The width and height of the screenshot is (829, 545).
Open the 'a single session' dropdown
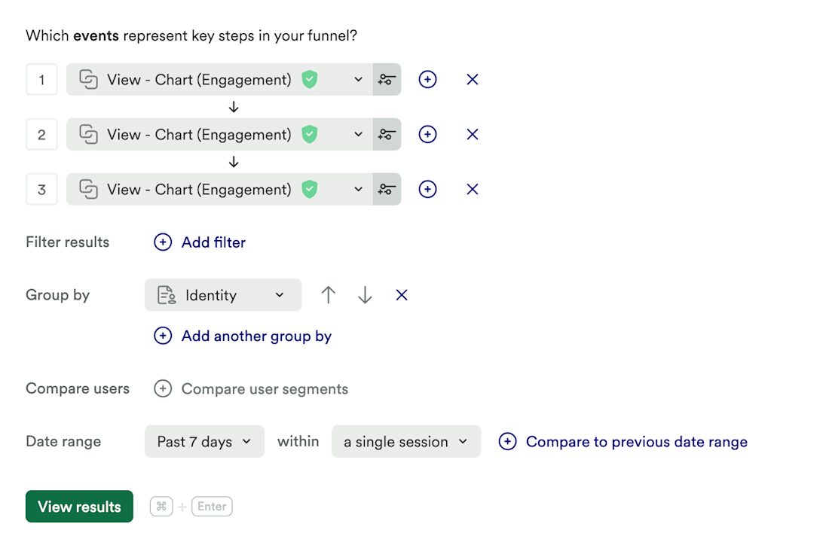click(x=405, y=442)
